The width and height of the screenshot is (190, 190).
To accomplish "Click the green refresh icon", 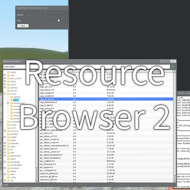I will 173,67.
